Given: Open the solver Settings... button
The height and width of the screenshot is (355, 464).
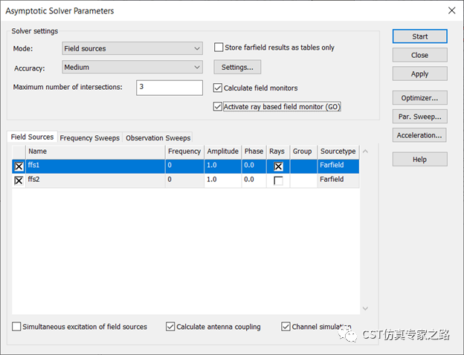Looking at the screenshot, I should tap(237, 68).
